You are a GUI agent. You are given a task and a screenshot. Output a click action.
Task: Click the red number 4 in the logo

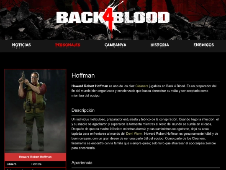(x=108, y=15)
